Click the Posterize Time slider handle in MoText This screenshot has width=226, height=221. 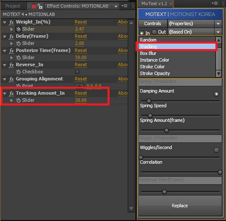[x=164, y=192]
